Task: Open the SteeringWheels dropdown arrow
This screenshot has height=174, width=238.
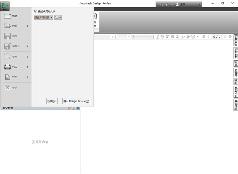Action: 198,37
